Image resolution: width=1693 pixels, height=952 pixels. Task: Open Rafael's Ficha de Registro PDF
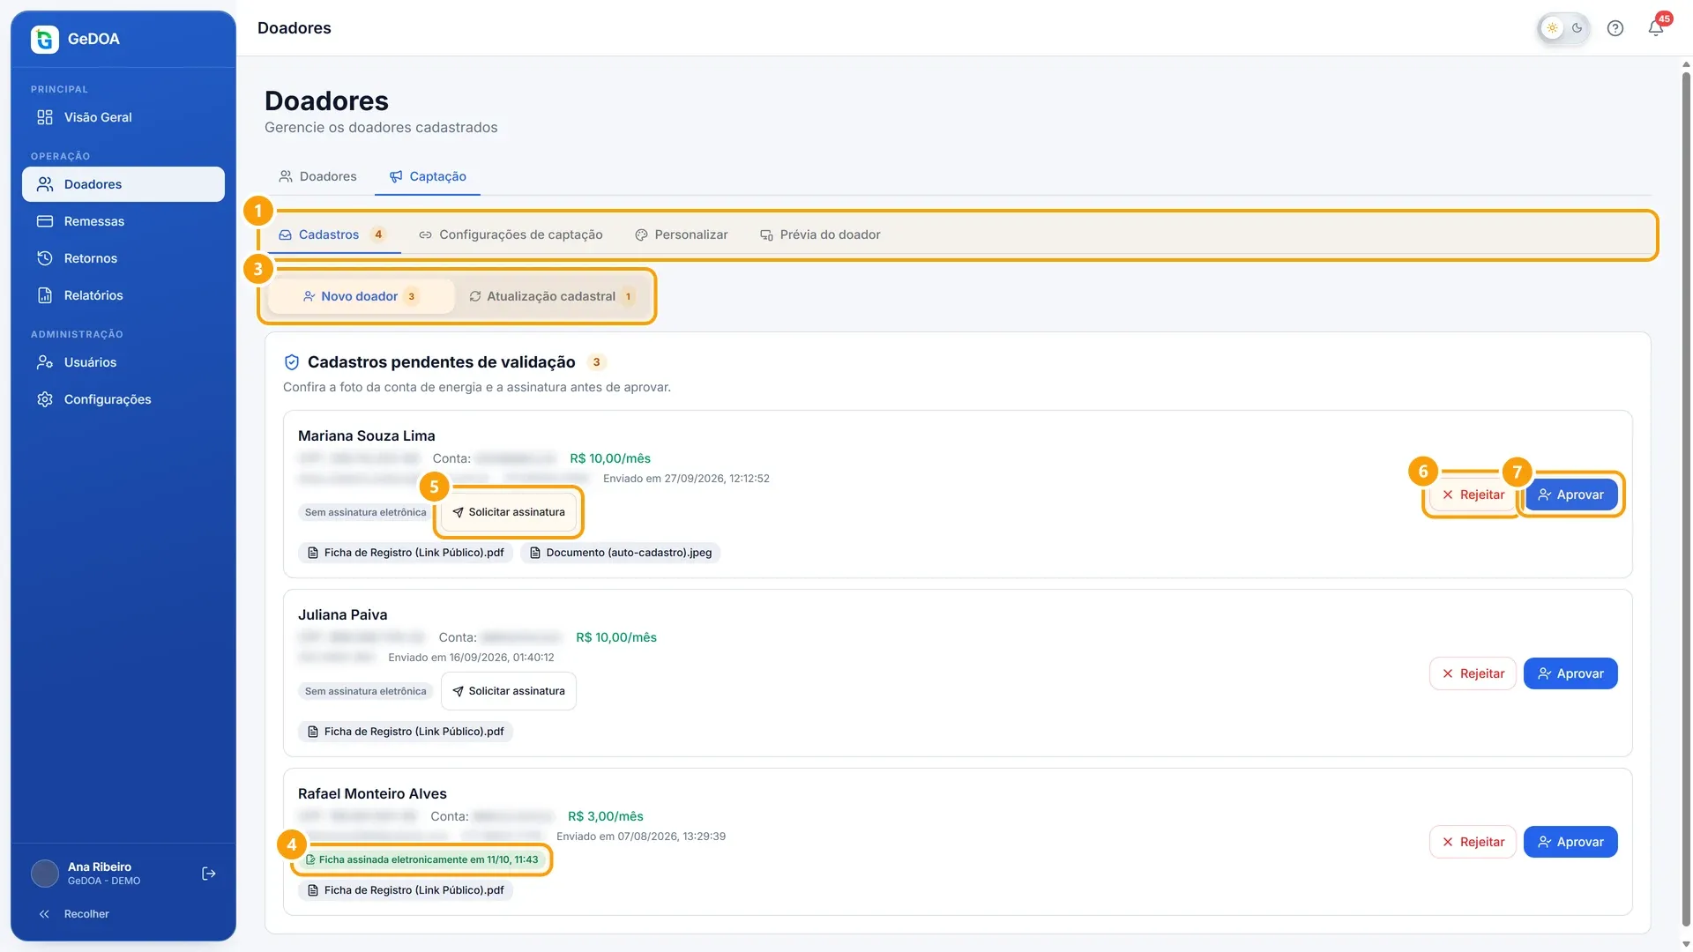pyautogui.click(x=406, y=890)
